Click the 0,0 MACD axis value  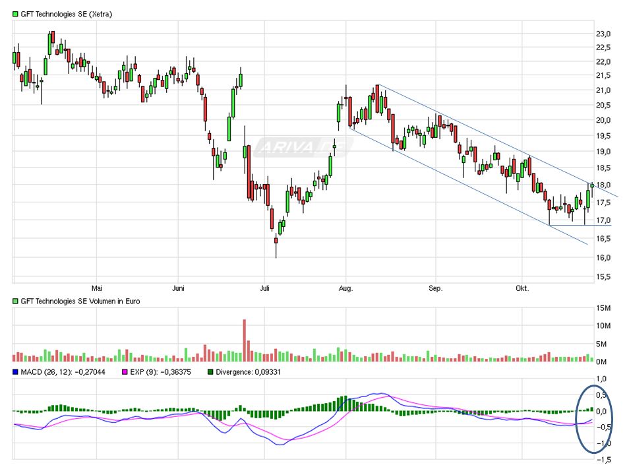[601, 412]
